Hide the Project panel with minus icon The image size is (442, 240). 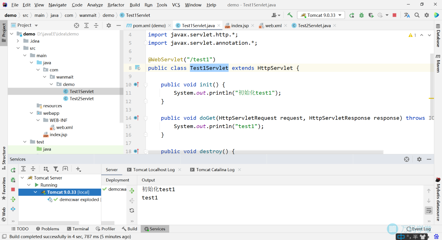click(119, 25)
